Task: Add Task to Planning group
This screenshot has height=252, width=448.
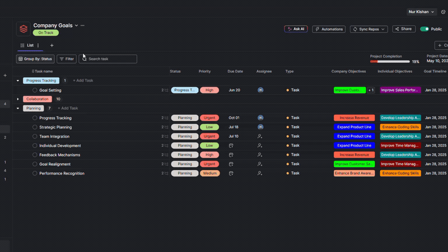Action: coord(68,108)
